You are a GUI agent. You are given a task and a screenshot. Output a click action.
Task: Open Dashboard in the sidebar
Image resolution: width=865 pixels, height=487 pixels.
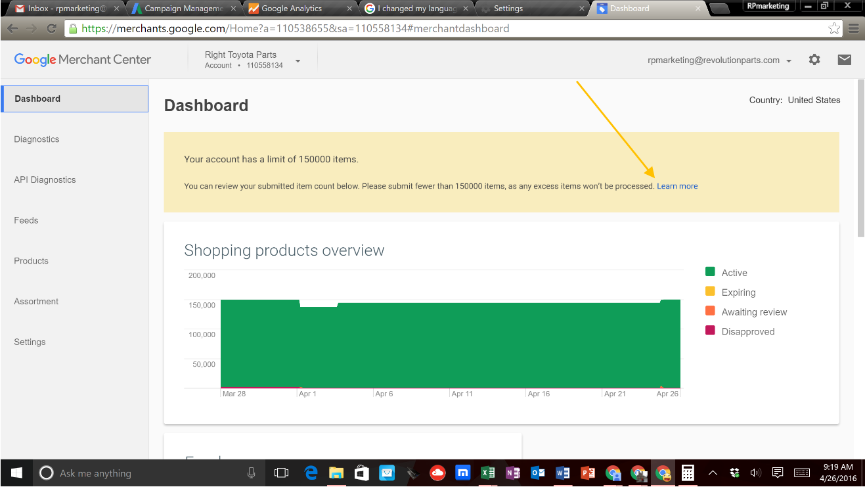pos(74,99)
